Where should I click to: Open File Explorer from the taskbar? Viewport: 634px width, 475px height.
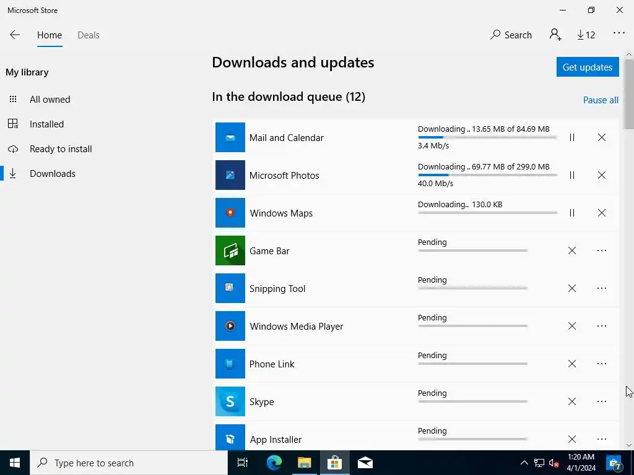[305, 463]
